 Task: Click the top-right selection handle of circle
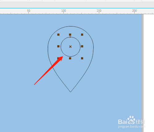[82, 34]
